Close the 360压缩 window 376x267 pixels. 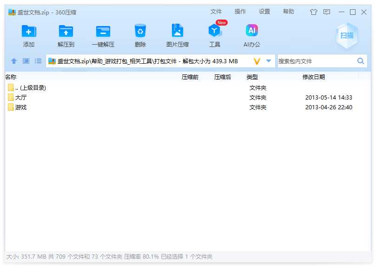[364, 12]
